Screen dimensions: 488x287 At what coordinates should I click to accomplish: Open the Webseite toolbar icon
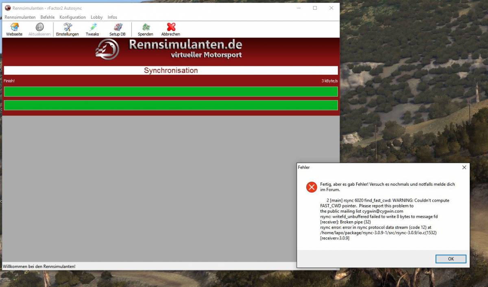pyautogui.click(x=14, y=28)
